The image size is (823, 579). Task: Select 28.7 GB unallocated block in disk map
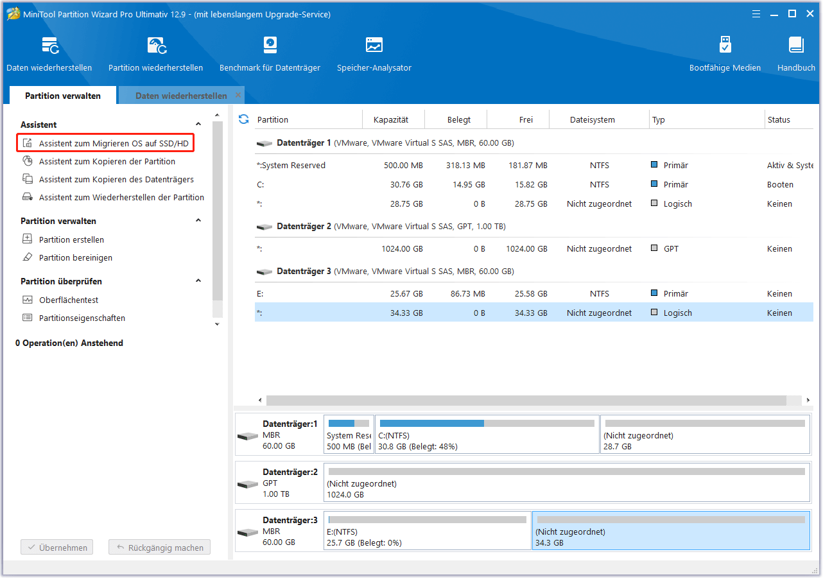[706, 435]
